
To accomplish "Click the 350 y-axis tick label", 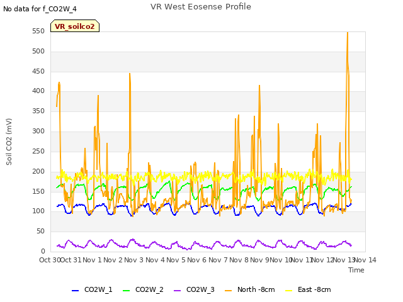I will pos(38,111).
